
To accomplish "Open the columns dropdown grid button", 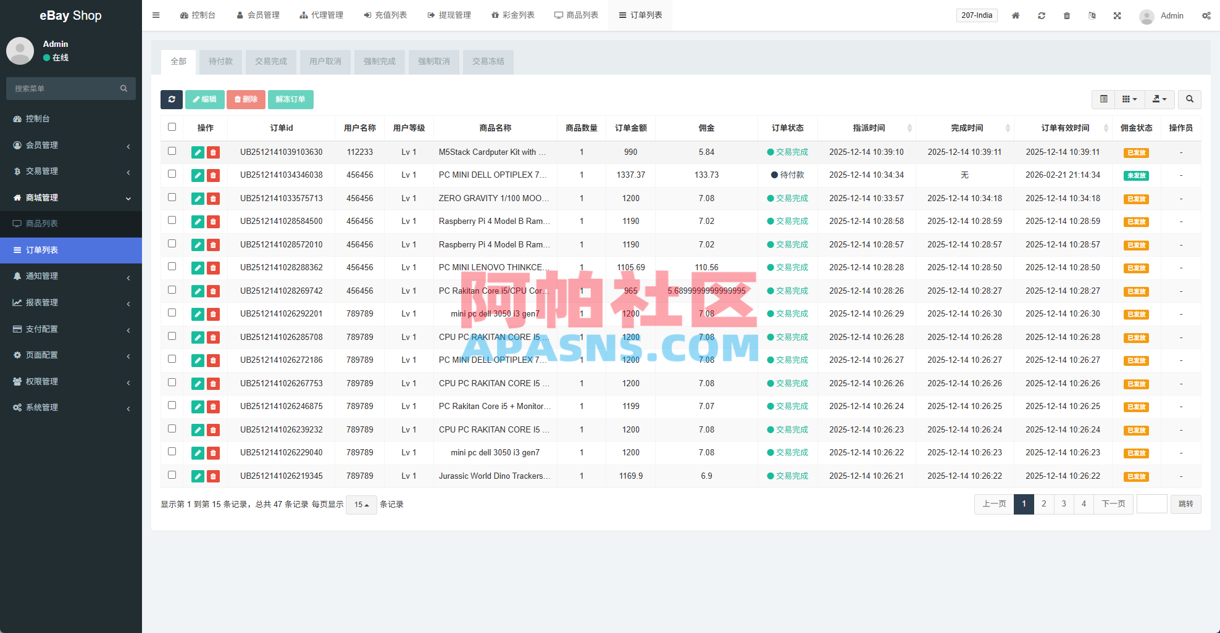I will tap(1130, 99).
